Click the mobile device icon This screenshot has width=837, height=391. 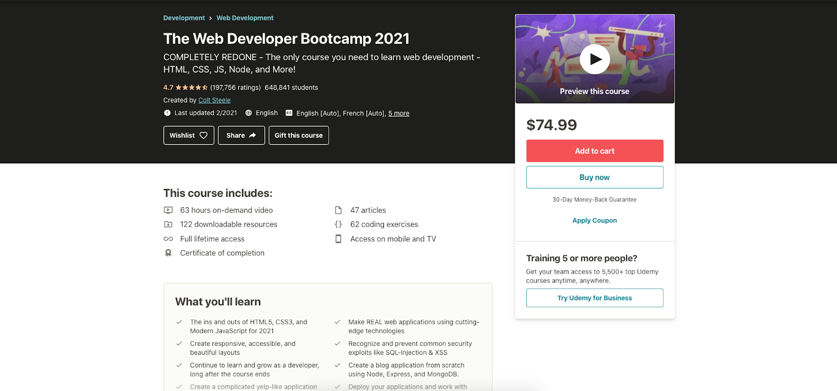tap(338, 239)
